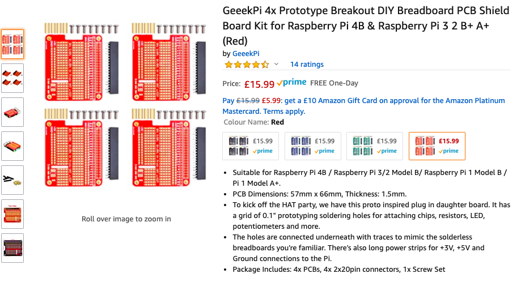
Task: Show the second thumbnail of angled boards
Action: click(x=12, y=78)
